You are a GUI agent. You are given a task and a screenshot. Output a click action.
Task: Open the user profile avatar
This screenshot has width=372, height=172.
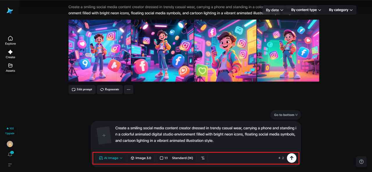click(10, 144)
